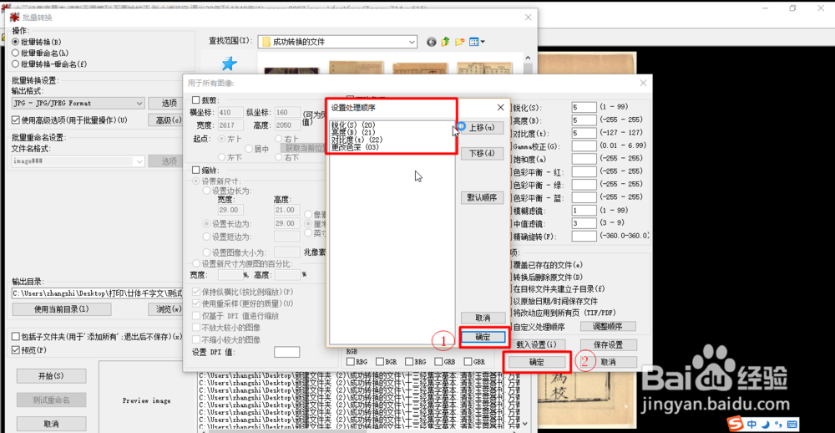Image resolution: width=835 pixels, height=433 pixels.
Task: Check the BRG channel swap checkbox
Action: click(409, 362)
